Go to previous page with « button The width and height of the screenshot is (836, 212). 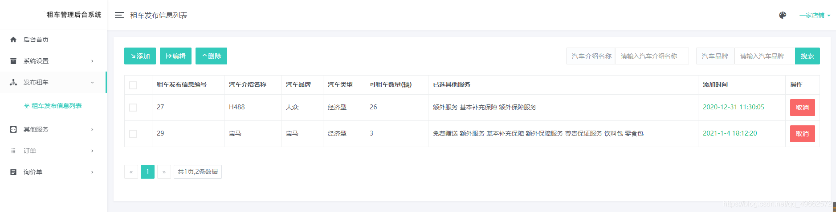(x=131, y=172)
